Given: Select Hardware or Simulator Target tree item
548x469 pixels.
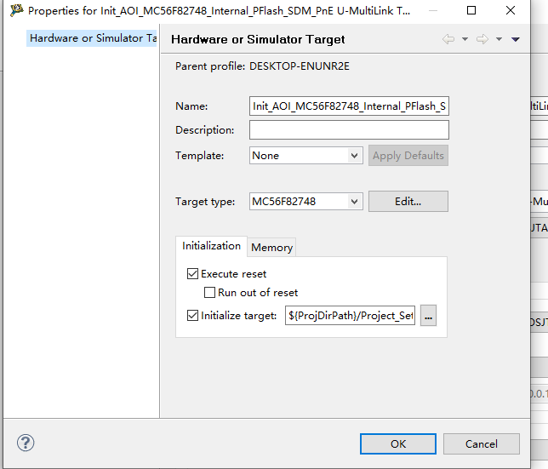Looking at the screenshot, I should [93, 38].
